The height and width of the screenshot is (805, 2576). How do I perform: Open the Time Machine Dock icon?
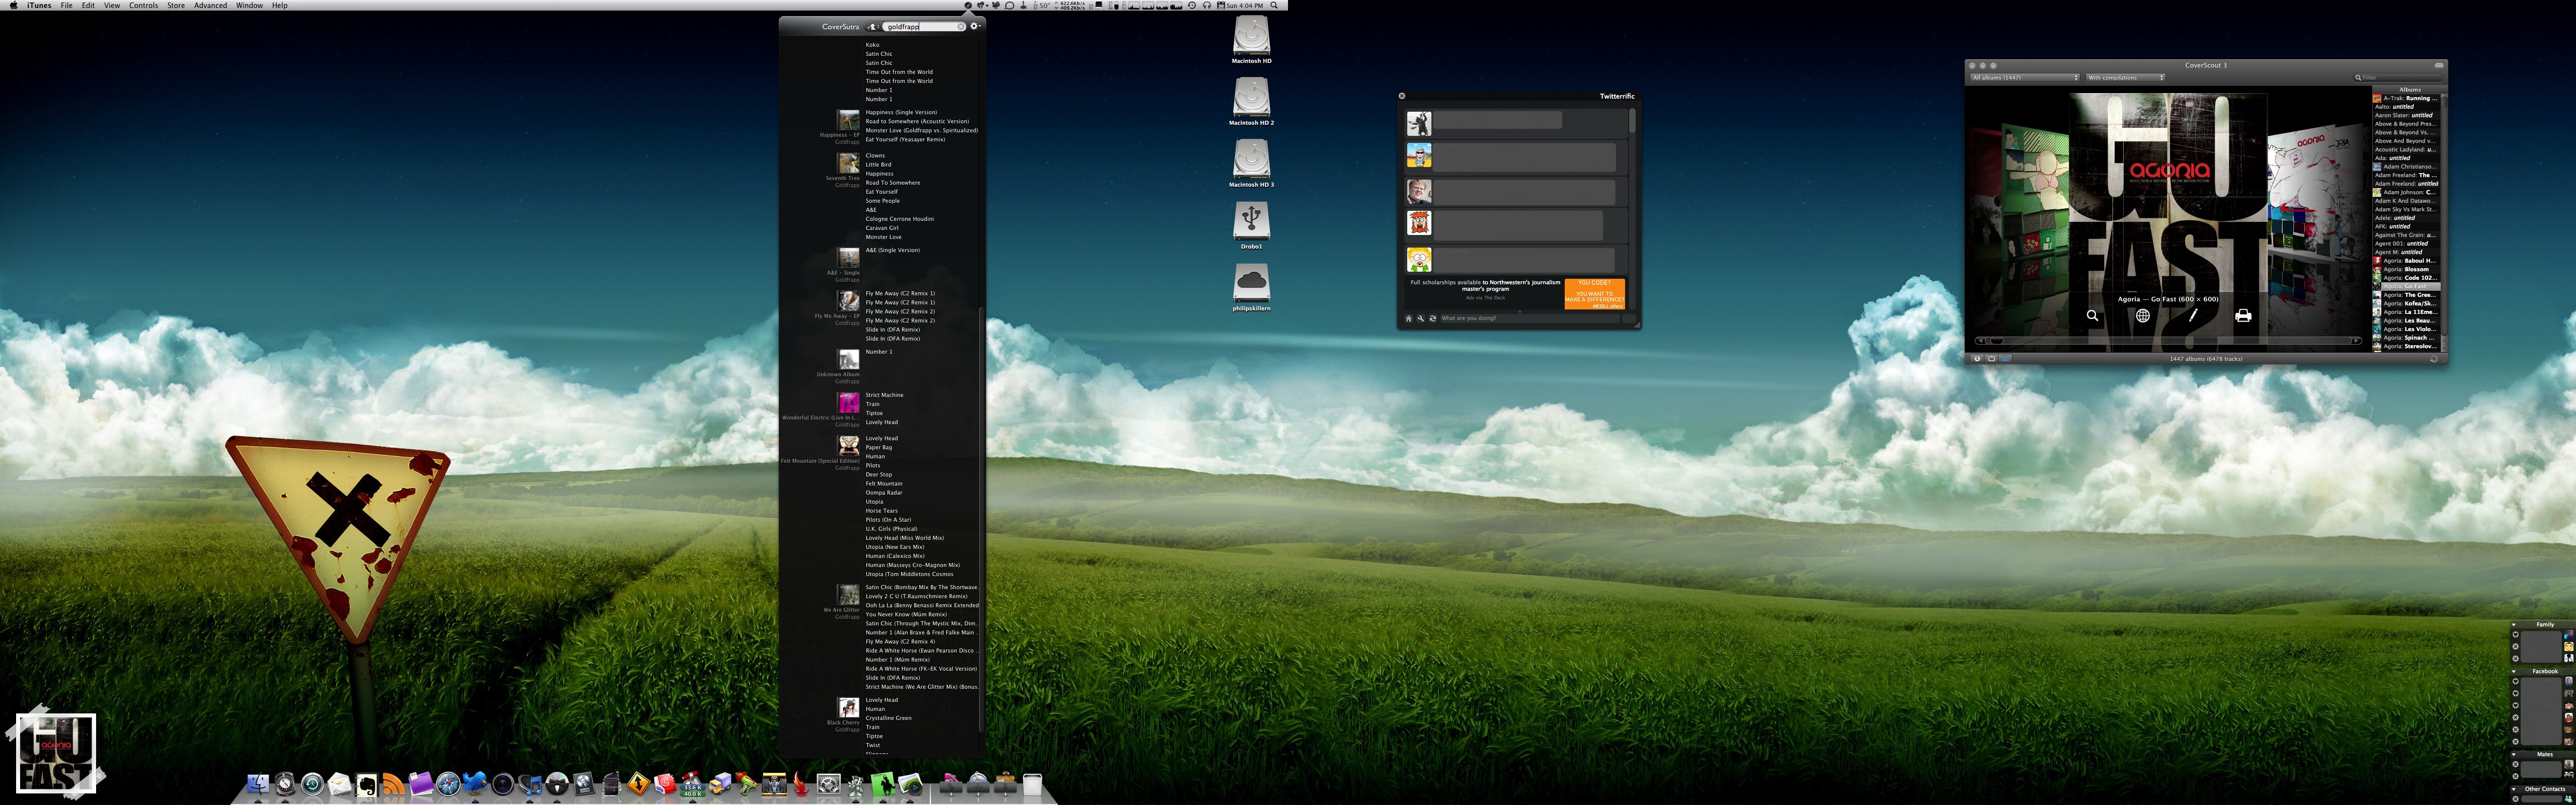point(313,785)
